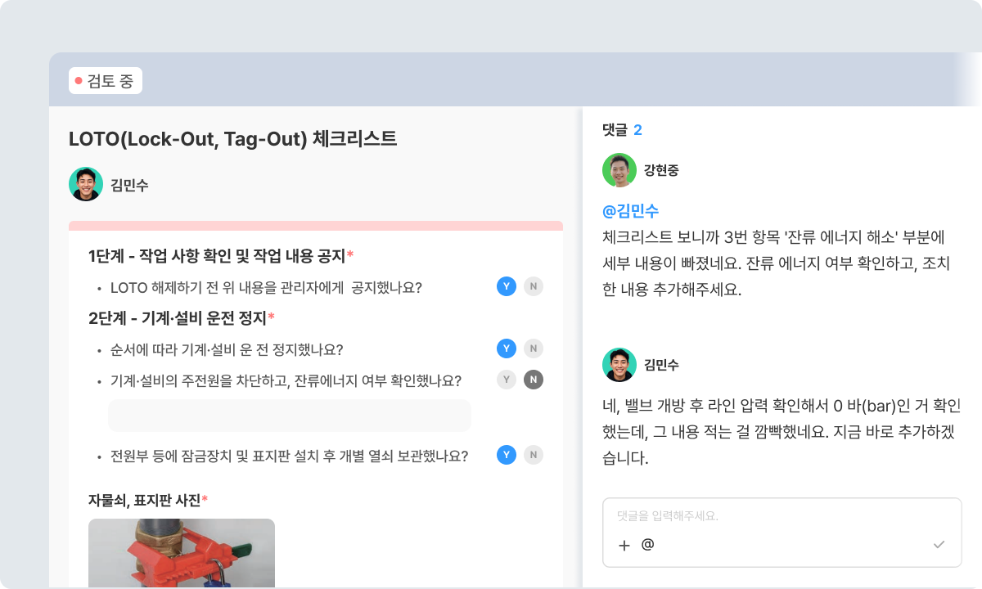Click the name 김민수 above the reply comment
Viewport: 982px width, 589px height.
click(661, 365)
